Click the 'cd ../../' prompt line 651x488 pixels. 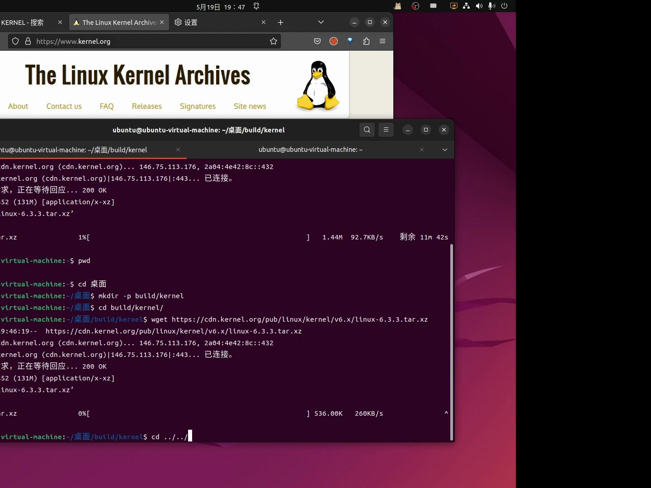[x=96, y=437]
